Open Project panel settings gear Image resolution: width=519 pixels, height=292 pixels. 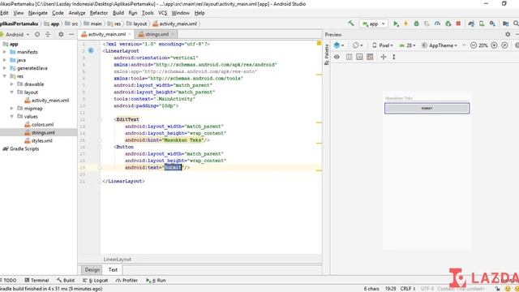[61, 34]
